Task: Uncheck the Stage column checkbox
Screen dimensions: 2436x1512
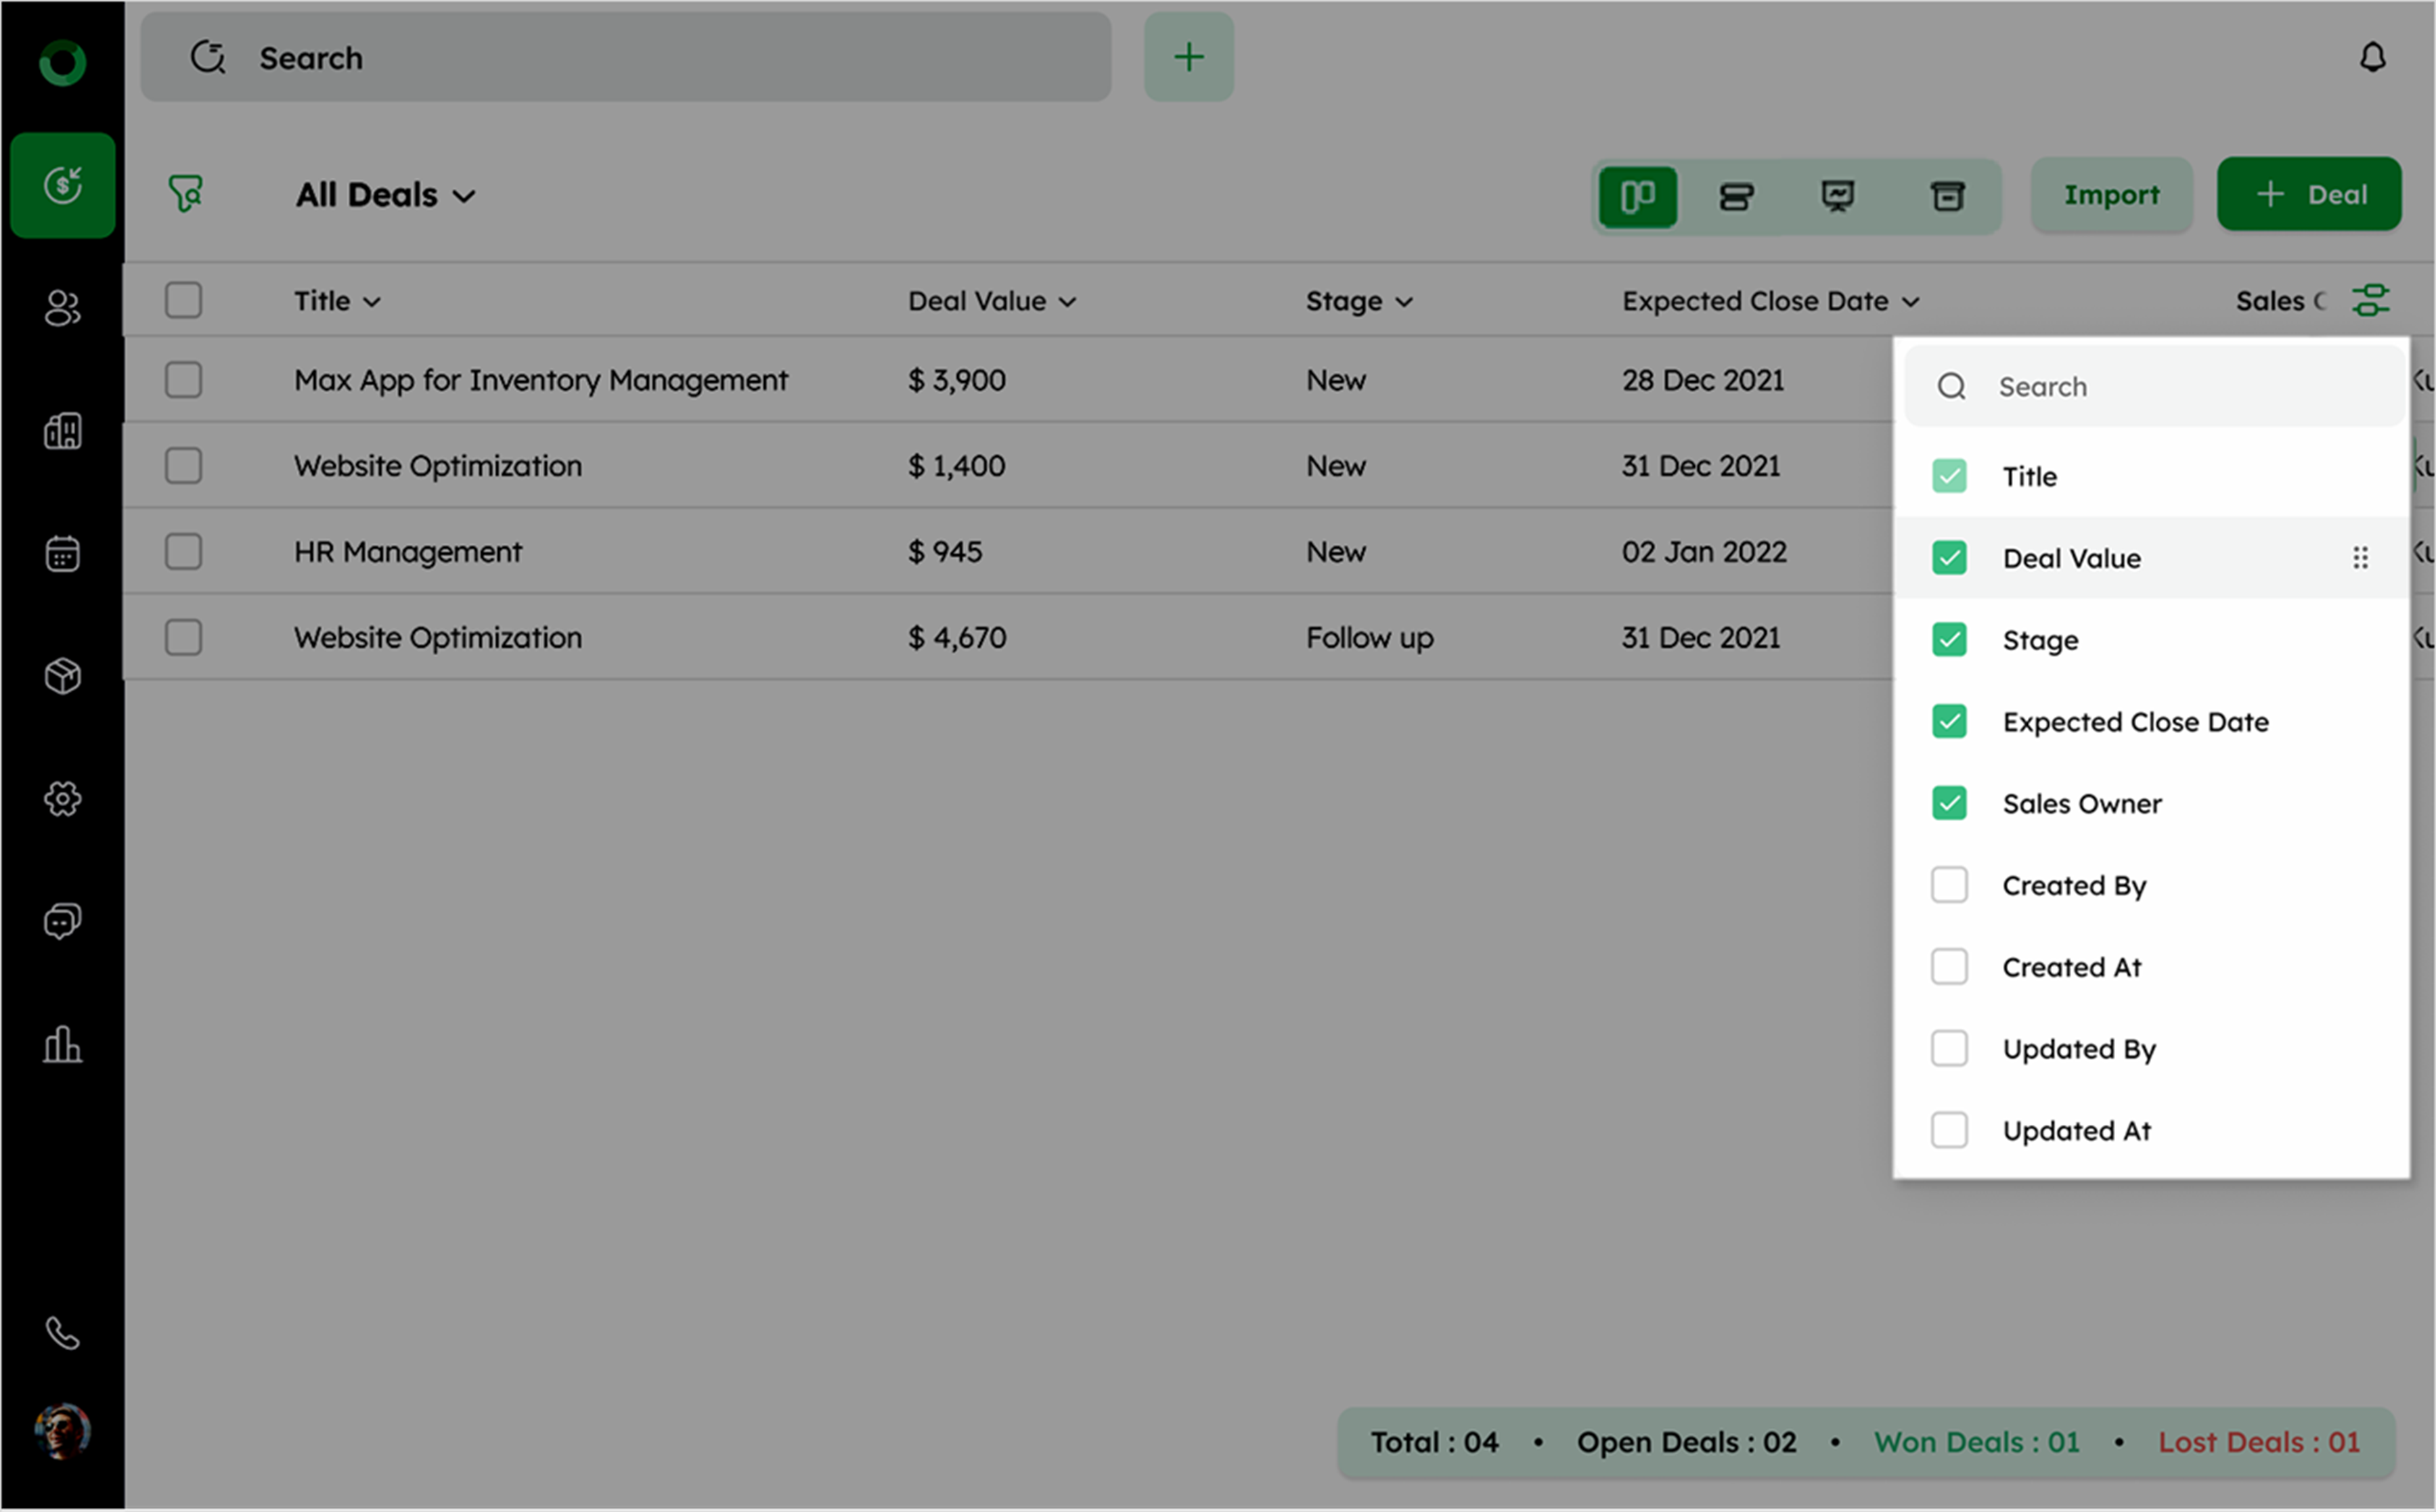Action: click(x=1949, y=640)
